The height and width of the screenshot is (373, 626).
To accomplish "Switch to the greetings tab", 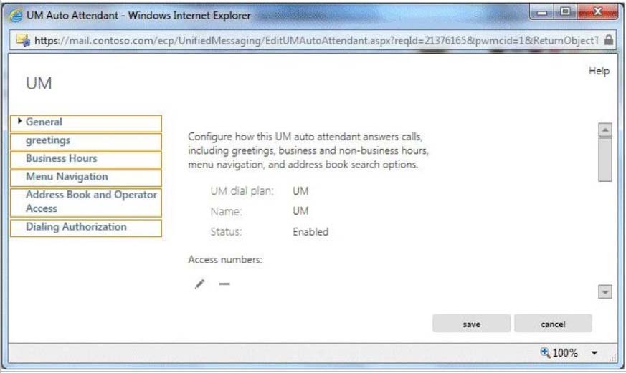I will pos(85,141).
